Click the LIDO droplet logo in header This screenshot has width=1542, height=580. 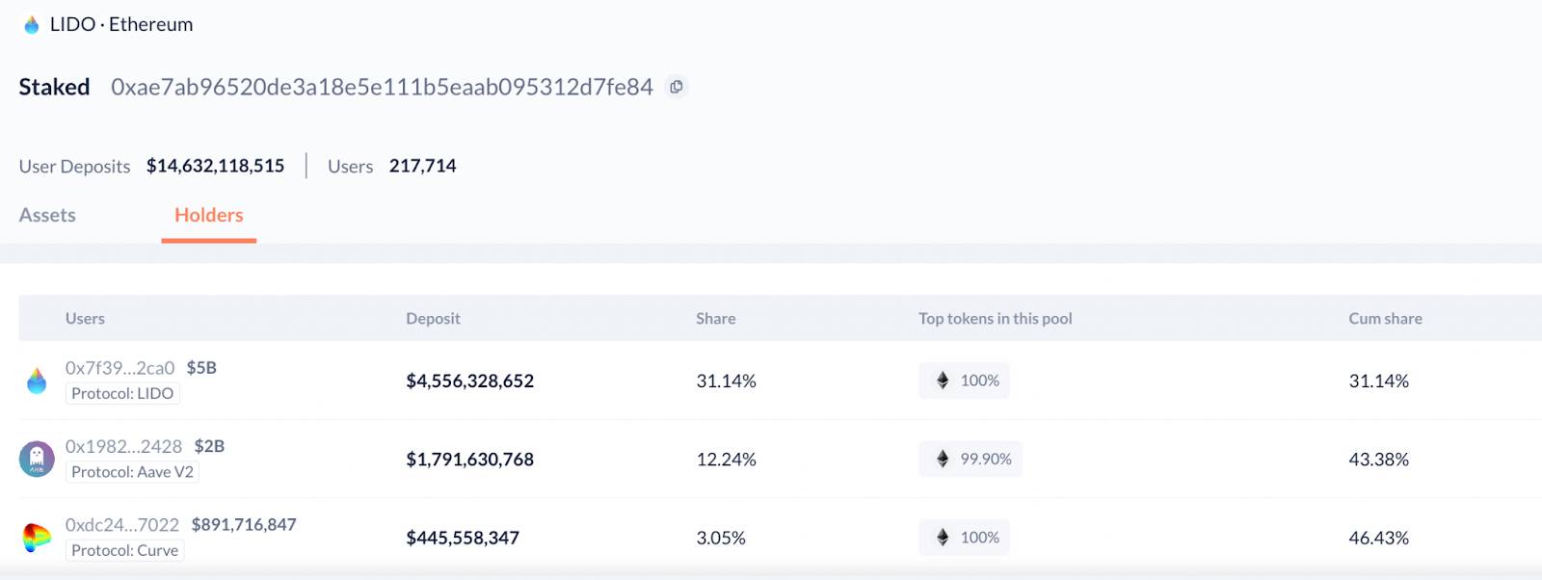[32, 25]
